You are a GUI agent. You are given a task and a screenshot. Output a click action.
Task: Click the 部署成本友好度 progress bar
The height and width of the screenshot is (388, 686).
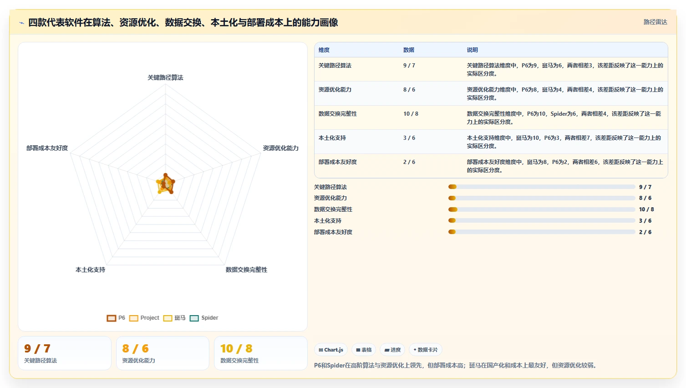[542, 232]
